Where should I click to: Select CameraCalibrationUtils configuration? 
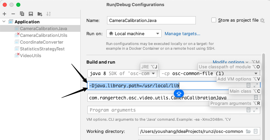click(44, 35)
